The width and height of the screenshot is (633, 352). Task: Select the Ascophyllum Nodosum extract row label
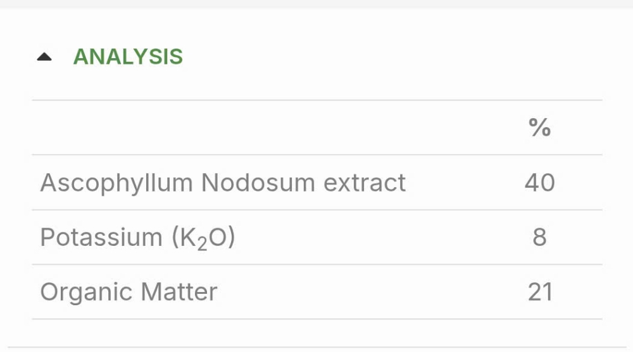pyautogui.click(x=223, y=183)
